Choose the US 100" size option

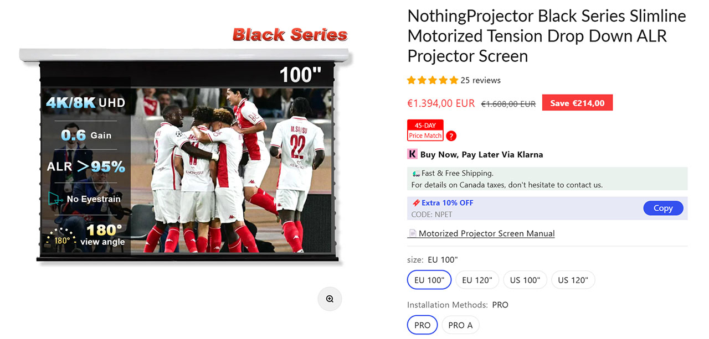(x=525, y=280)
